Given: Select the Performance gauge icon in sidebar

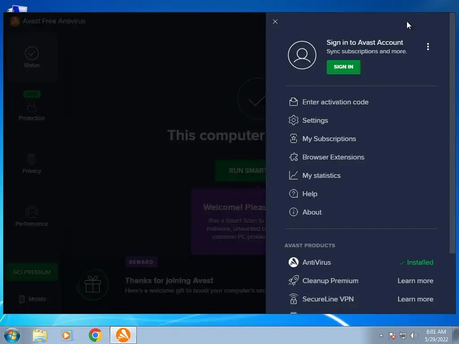Looking at the screenshot, I should tap(32, 212).
